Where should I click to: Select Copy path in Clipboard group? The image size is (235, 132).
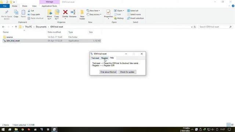point(34,15)
